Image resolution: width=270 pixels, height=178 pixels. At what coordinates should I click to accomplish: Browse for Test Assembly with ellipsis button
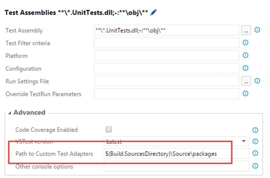(x=246, y=30)
